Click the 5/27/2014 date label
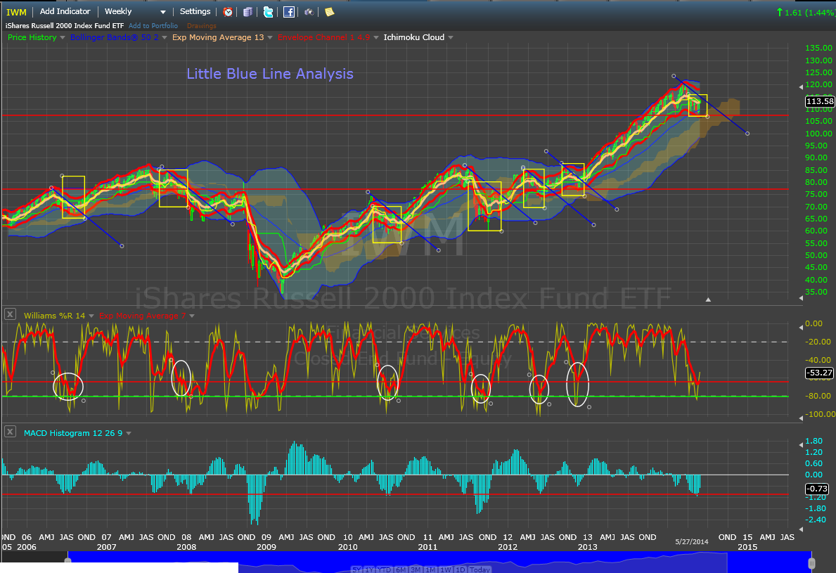 [692, 541]
